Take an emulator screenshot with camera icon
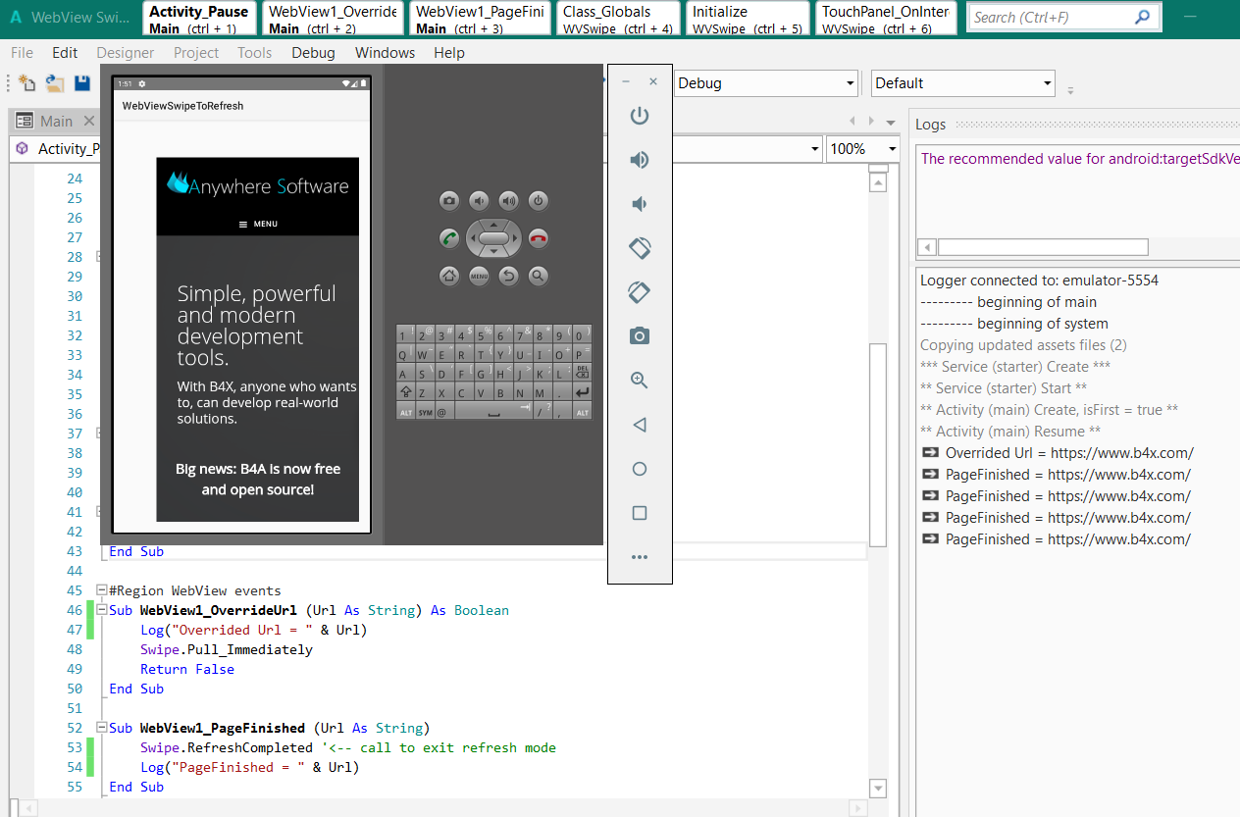1240x817 pixels. coord(640,336)
